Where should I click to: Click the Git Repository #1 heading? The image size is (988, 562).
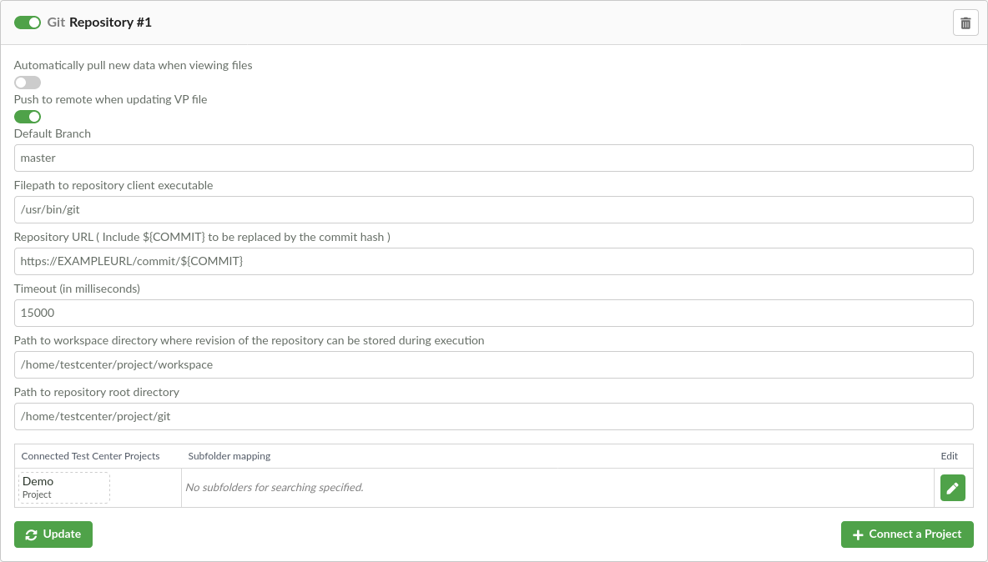click(99, 23)
